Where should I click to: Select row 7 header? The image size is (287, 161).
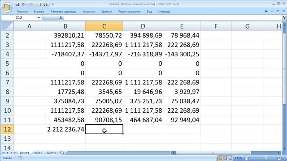[x=7, y=82]
